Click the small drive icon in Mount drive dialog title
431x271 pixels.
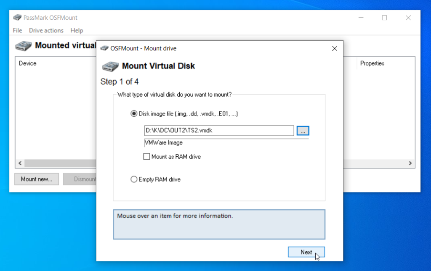104,48
